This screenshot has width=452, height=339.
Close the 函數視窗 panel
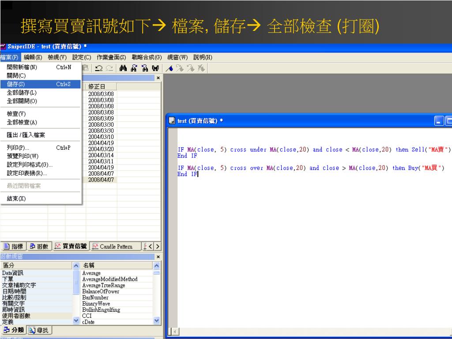click(x=158, y=257)
